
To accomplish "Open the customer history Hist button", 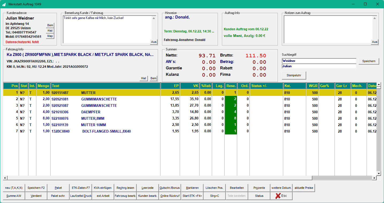I will (x=50, y=31).
